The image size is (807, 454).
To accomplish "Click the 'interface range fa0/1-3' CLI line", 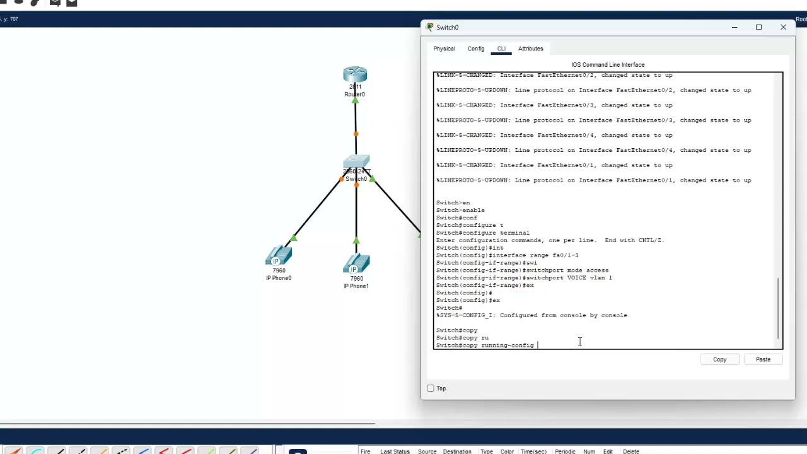I will click(x=507, y=255).
